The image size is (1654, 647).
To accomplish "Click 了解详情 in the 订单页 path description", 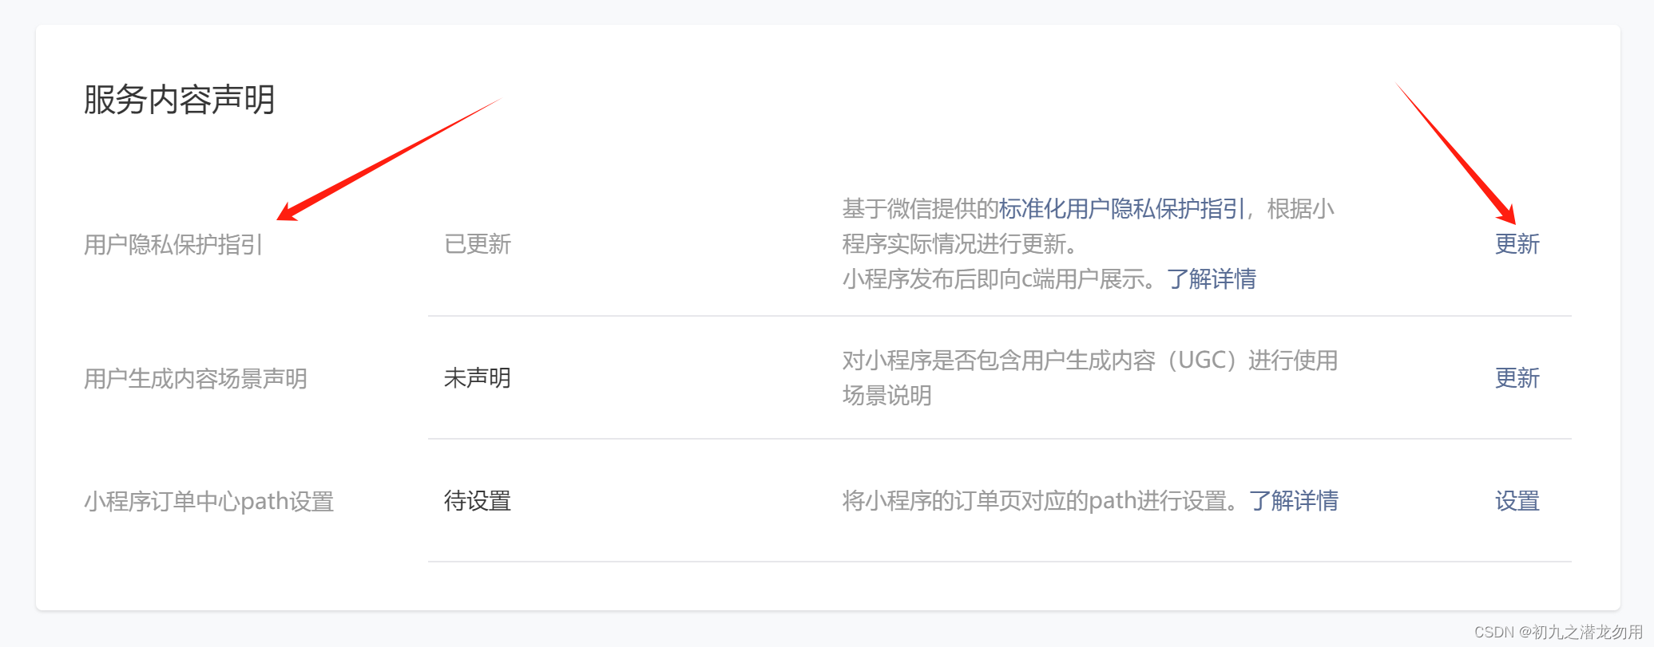I will coord(1293,501).
